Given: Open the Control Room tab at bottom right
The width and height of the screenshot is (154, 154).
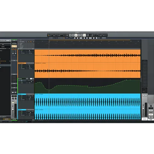Looking at the screenshot, I should pos(151,119).
